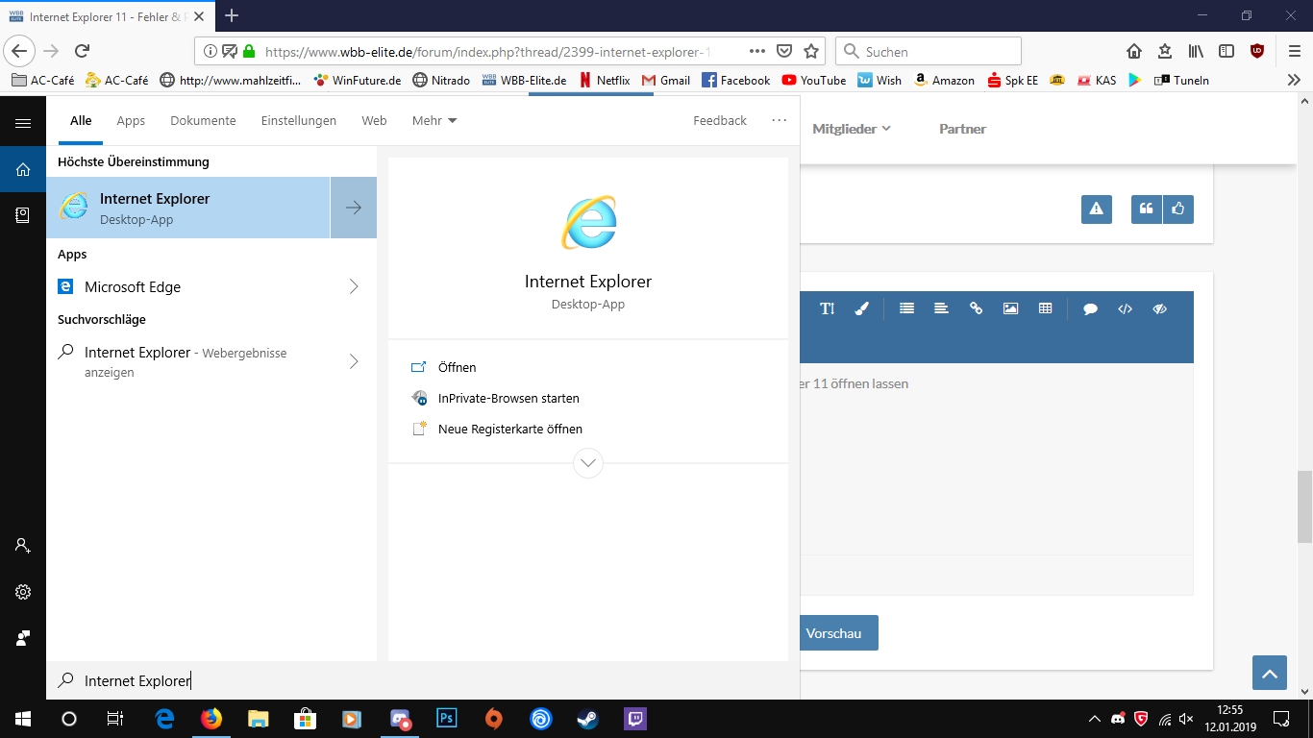Click the Windows search input field

pyautogui.click(x=423, y=680)
